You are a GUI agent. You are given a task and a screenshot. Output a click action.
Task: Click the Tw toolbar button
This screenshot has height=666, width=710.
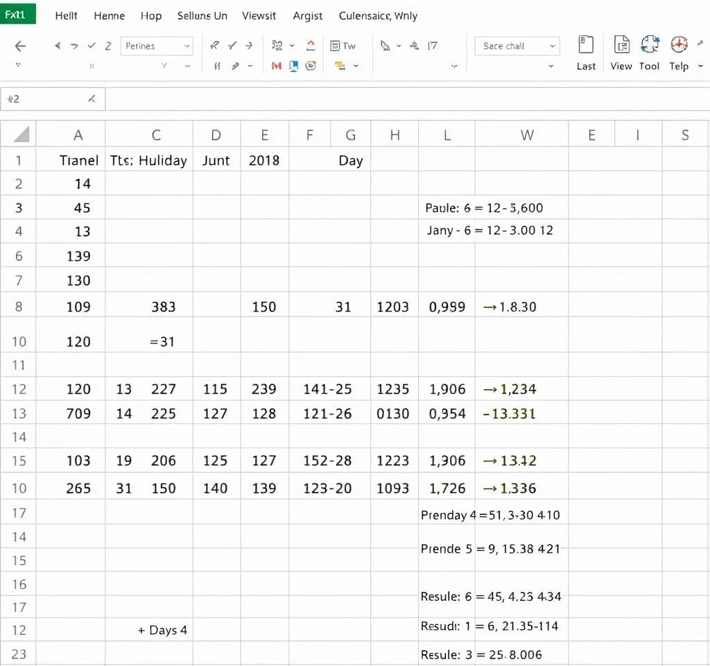[343, 46]
